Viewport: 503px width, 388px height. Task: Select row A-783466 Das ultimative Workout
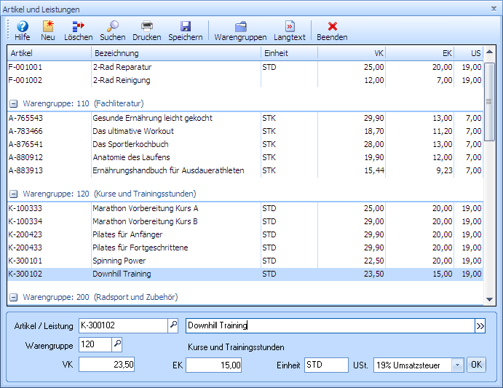pyautogui.click(x=245, y=132)
